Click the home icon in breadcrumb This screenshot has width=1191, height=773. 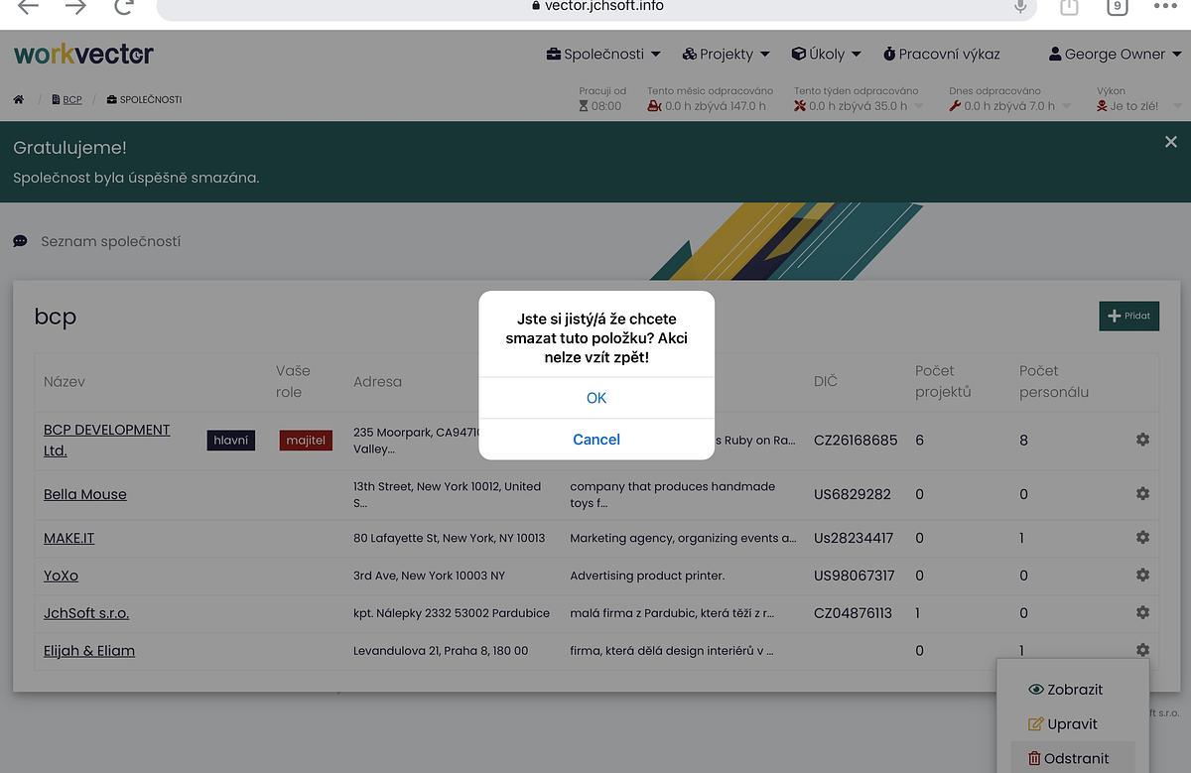tap(19, 100)
